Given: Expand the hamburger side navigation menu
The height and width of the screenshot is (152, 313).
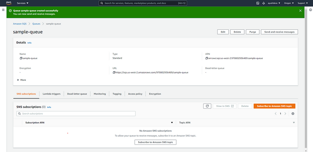Looking at the screenshot, I should coord(3,10).
